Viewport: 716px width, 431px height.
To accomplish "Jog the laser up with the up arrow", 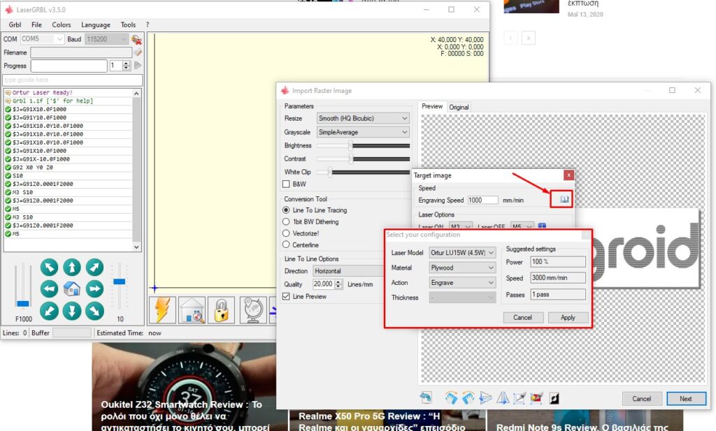I will tap(72, 267).
